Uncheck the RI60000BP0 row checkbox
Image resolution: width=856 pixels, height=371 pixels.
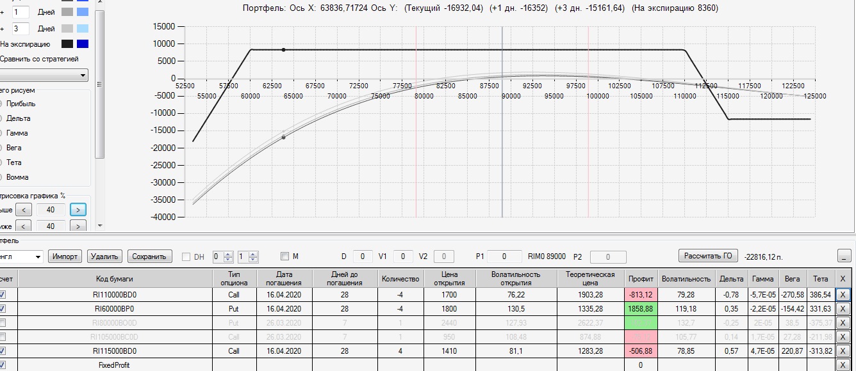point(3,309)
